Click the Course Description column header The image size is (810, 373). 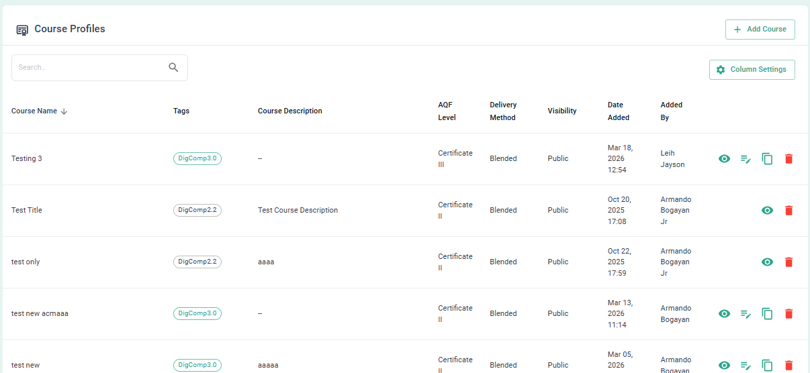coord(290,111)
